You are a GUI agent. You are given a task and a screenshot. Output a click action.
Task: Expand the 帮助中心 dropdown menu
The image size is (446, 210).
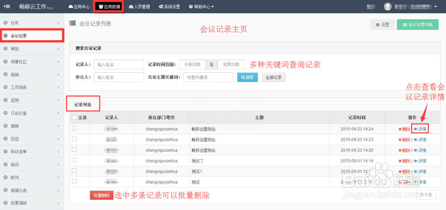click(x=202, y=7)
